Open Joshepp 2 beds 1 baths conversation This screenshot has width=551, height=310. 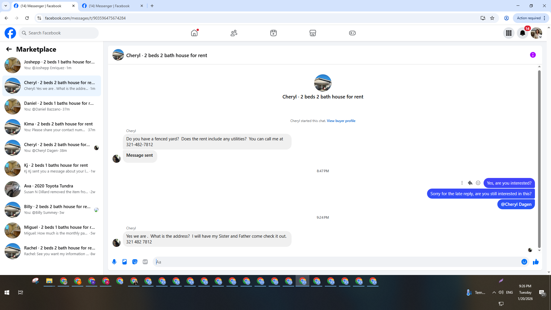(x=52, y=65)
